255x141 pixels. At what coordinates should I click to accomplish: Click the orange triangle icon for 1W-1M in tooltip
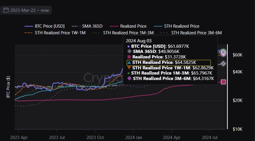[x=129, y=68]
